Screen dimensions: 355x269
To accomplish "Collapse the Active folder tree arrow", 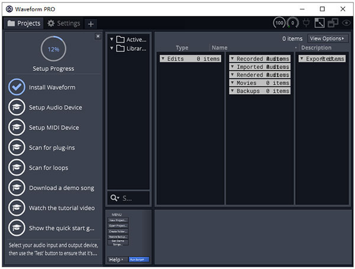I will (112, 39).
